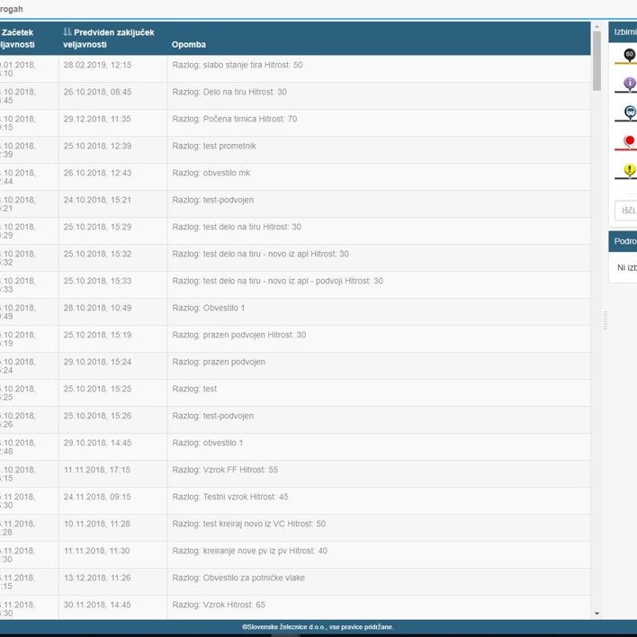
Task: Click scrollbar up arrow of table
Action: tap(597, 26)
